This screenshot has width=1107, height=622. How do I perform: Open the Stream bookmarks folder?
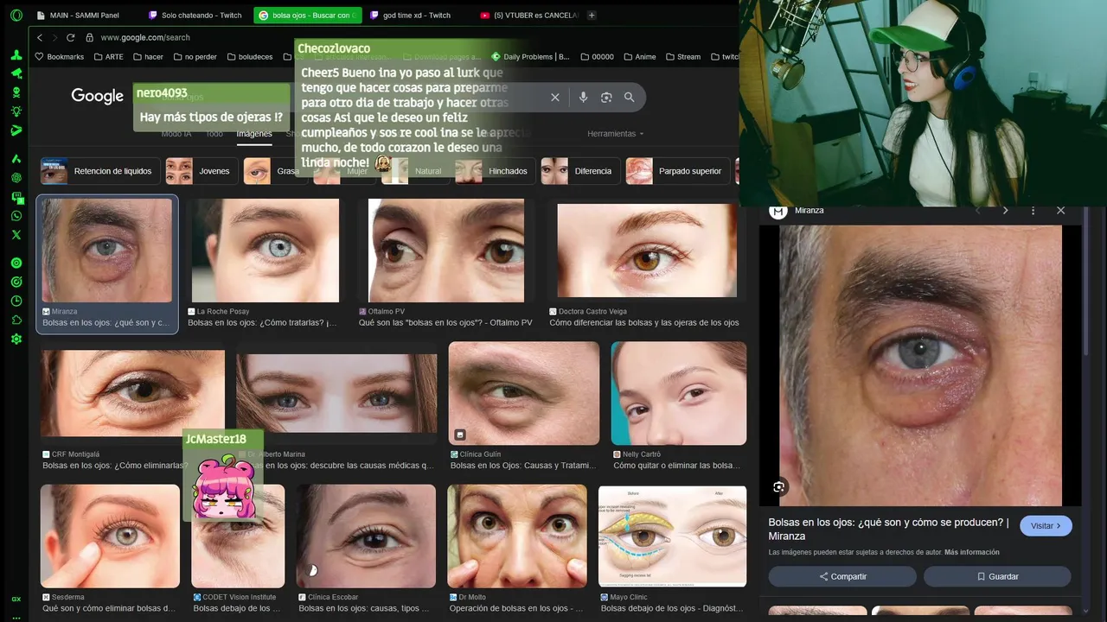click(x=683, y=57)
